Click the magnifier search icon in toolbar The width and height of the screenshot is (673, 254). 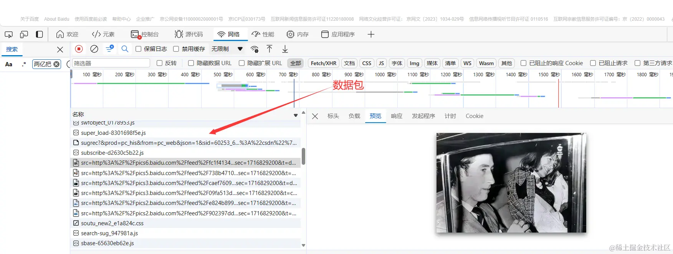(125, 49)
